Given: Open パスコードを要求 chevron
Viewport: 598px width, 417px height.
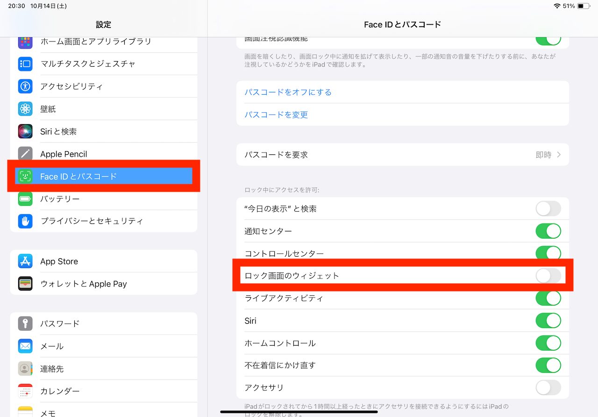Looking at the screenshot, I should pyautogui.click(x=559, y=154).
